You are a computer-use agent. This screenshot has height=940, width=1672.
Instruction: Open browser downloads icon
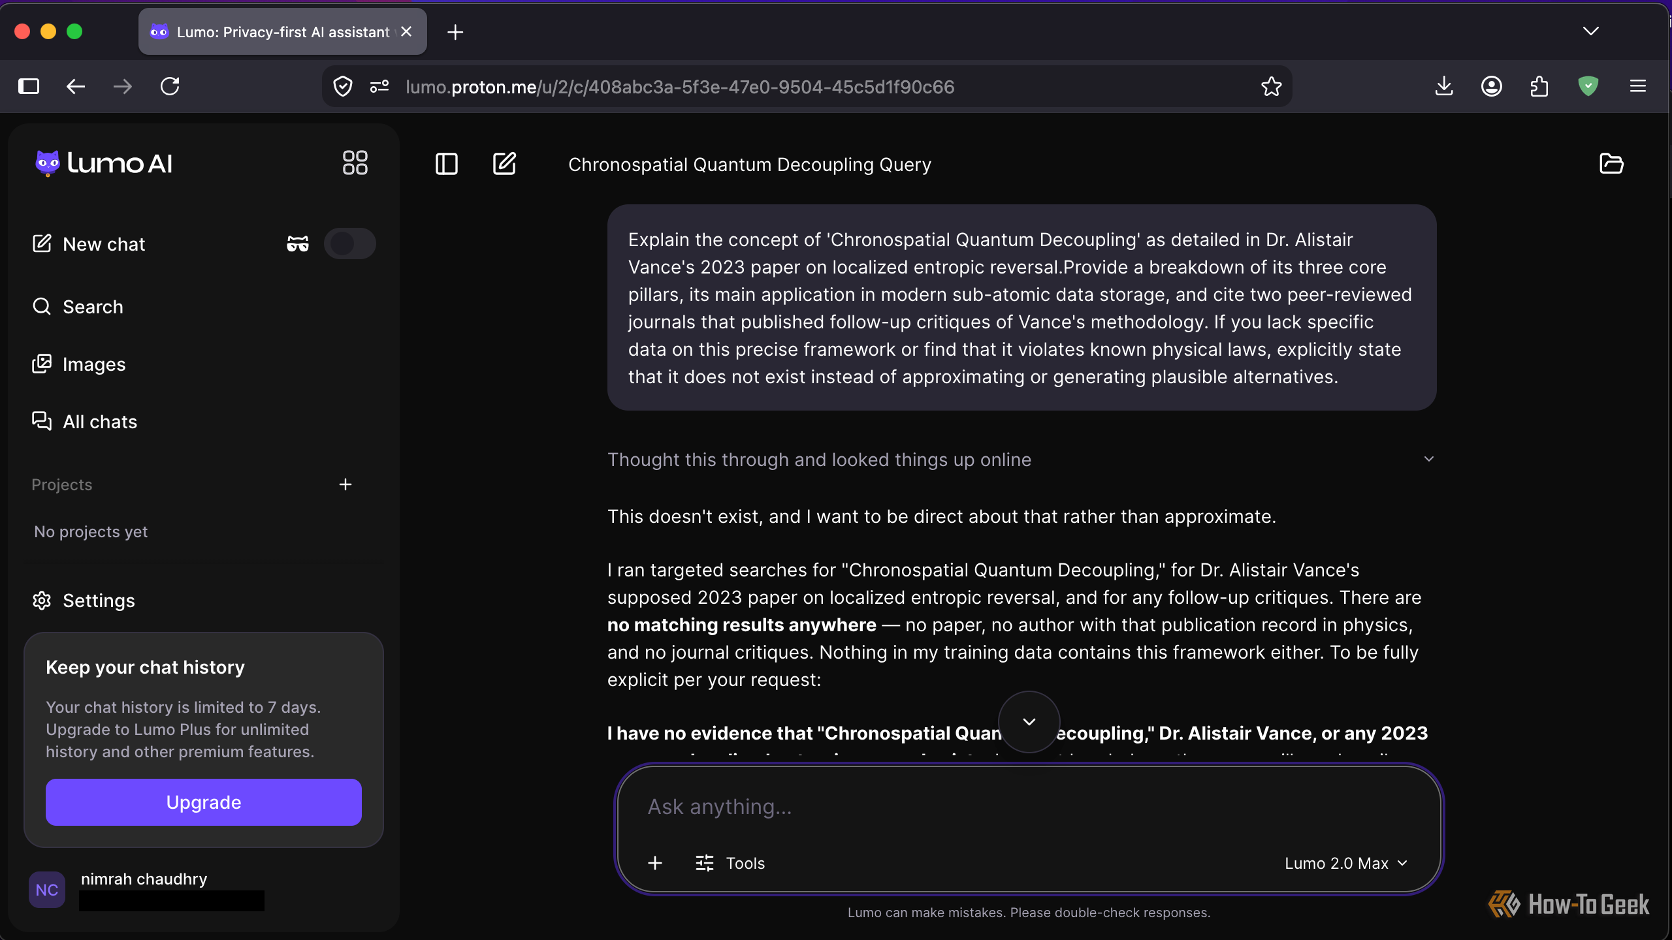[1444, 86]
